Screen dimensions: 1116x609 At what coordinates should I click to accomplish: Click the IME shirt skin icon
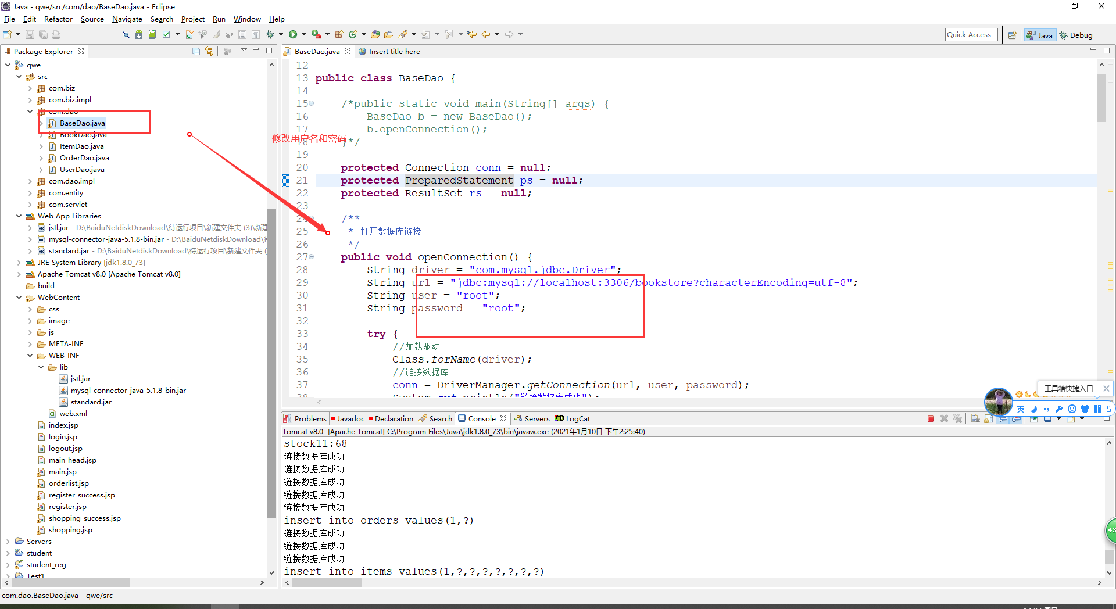[1085, 409]
